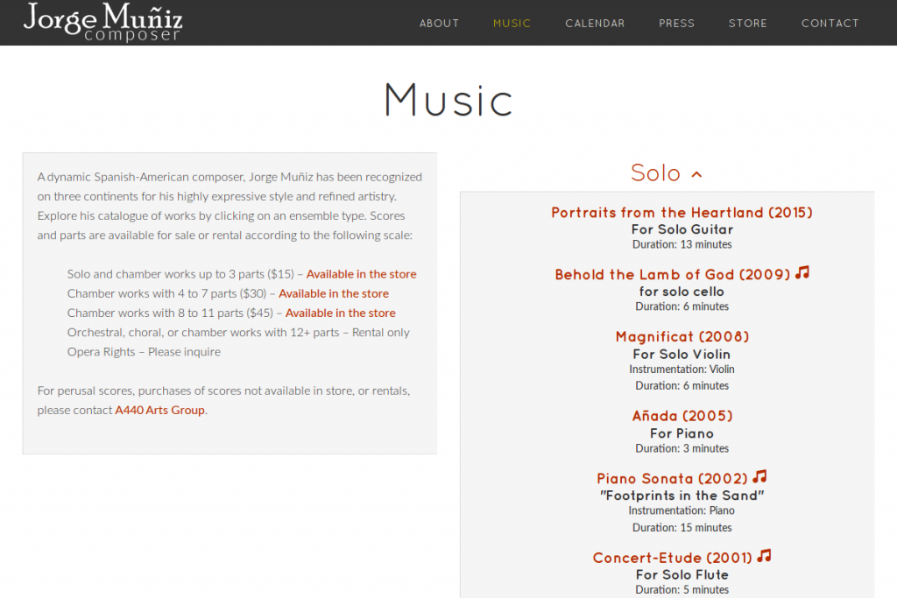897x598 pixels.
Task: Open the About menu item
Action: [x=440, y=24]
